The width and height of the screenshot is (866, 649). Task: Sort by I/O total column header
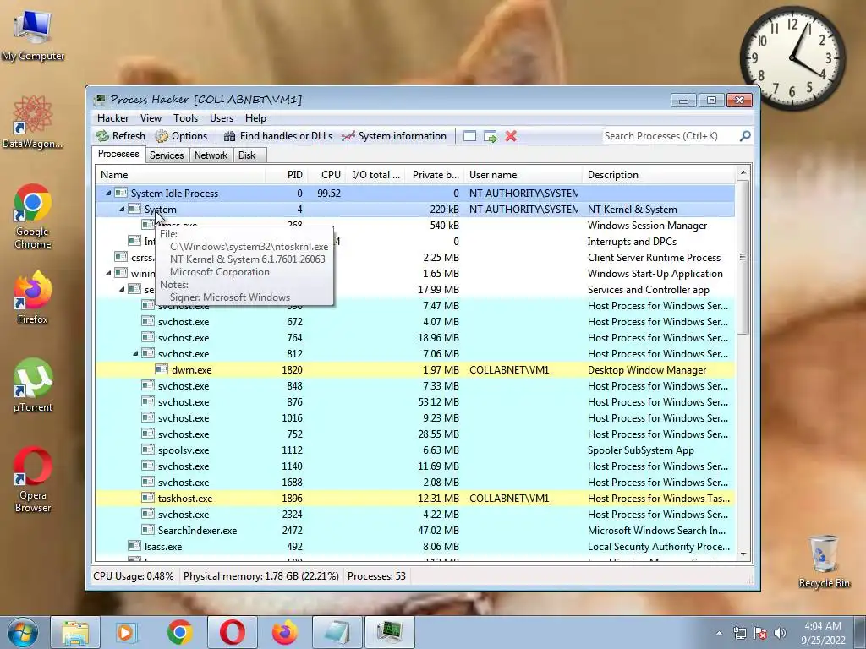point(375,175)
